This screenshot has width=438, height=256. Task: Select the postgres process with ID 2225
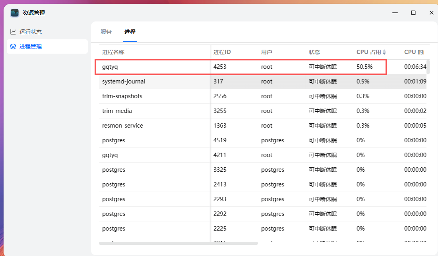[x=263, y=229]
